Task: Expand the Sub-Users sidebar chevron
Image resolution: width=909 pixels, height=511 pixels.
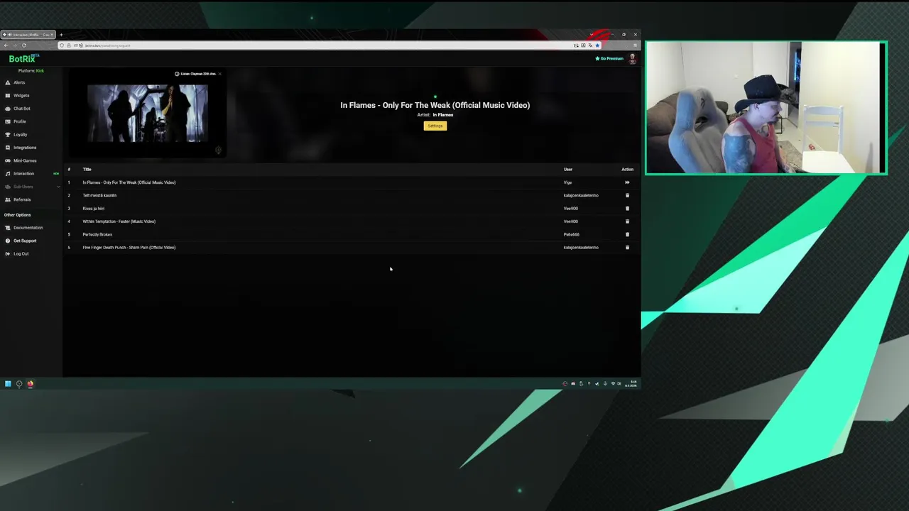Action: coord(58,187)
